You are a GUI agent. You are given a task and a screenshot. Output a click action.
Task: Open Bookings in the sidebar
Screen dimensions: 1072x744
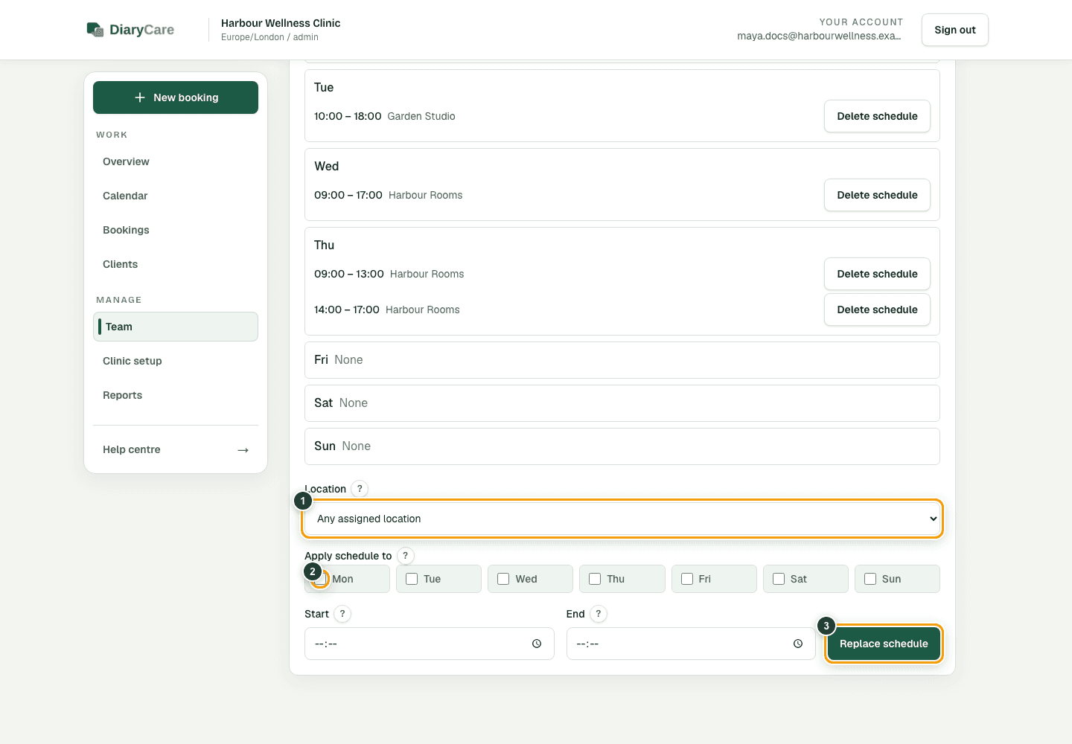coord(176,230)
